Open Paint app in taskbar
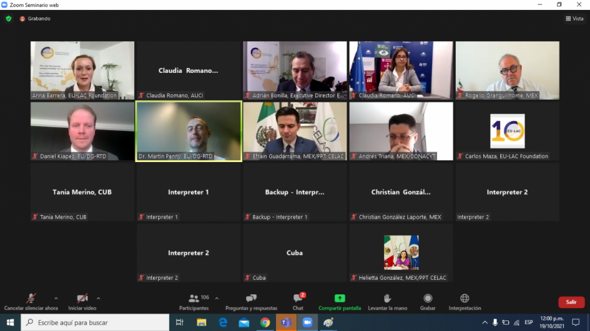This screenshot has height=331, width=590. point(328,322)
